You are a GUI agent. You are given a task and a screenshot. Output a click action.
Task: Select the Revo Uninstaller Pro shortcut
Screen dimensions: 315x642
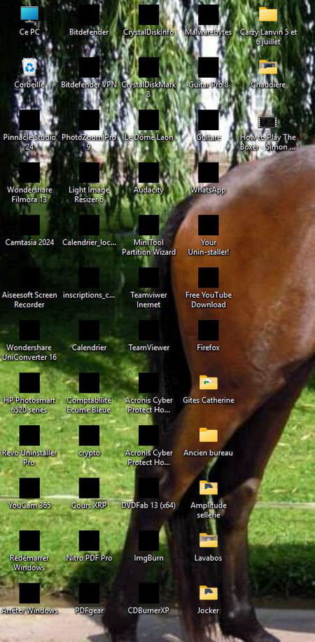[29, 435]
